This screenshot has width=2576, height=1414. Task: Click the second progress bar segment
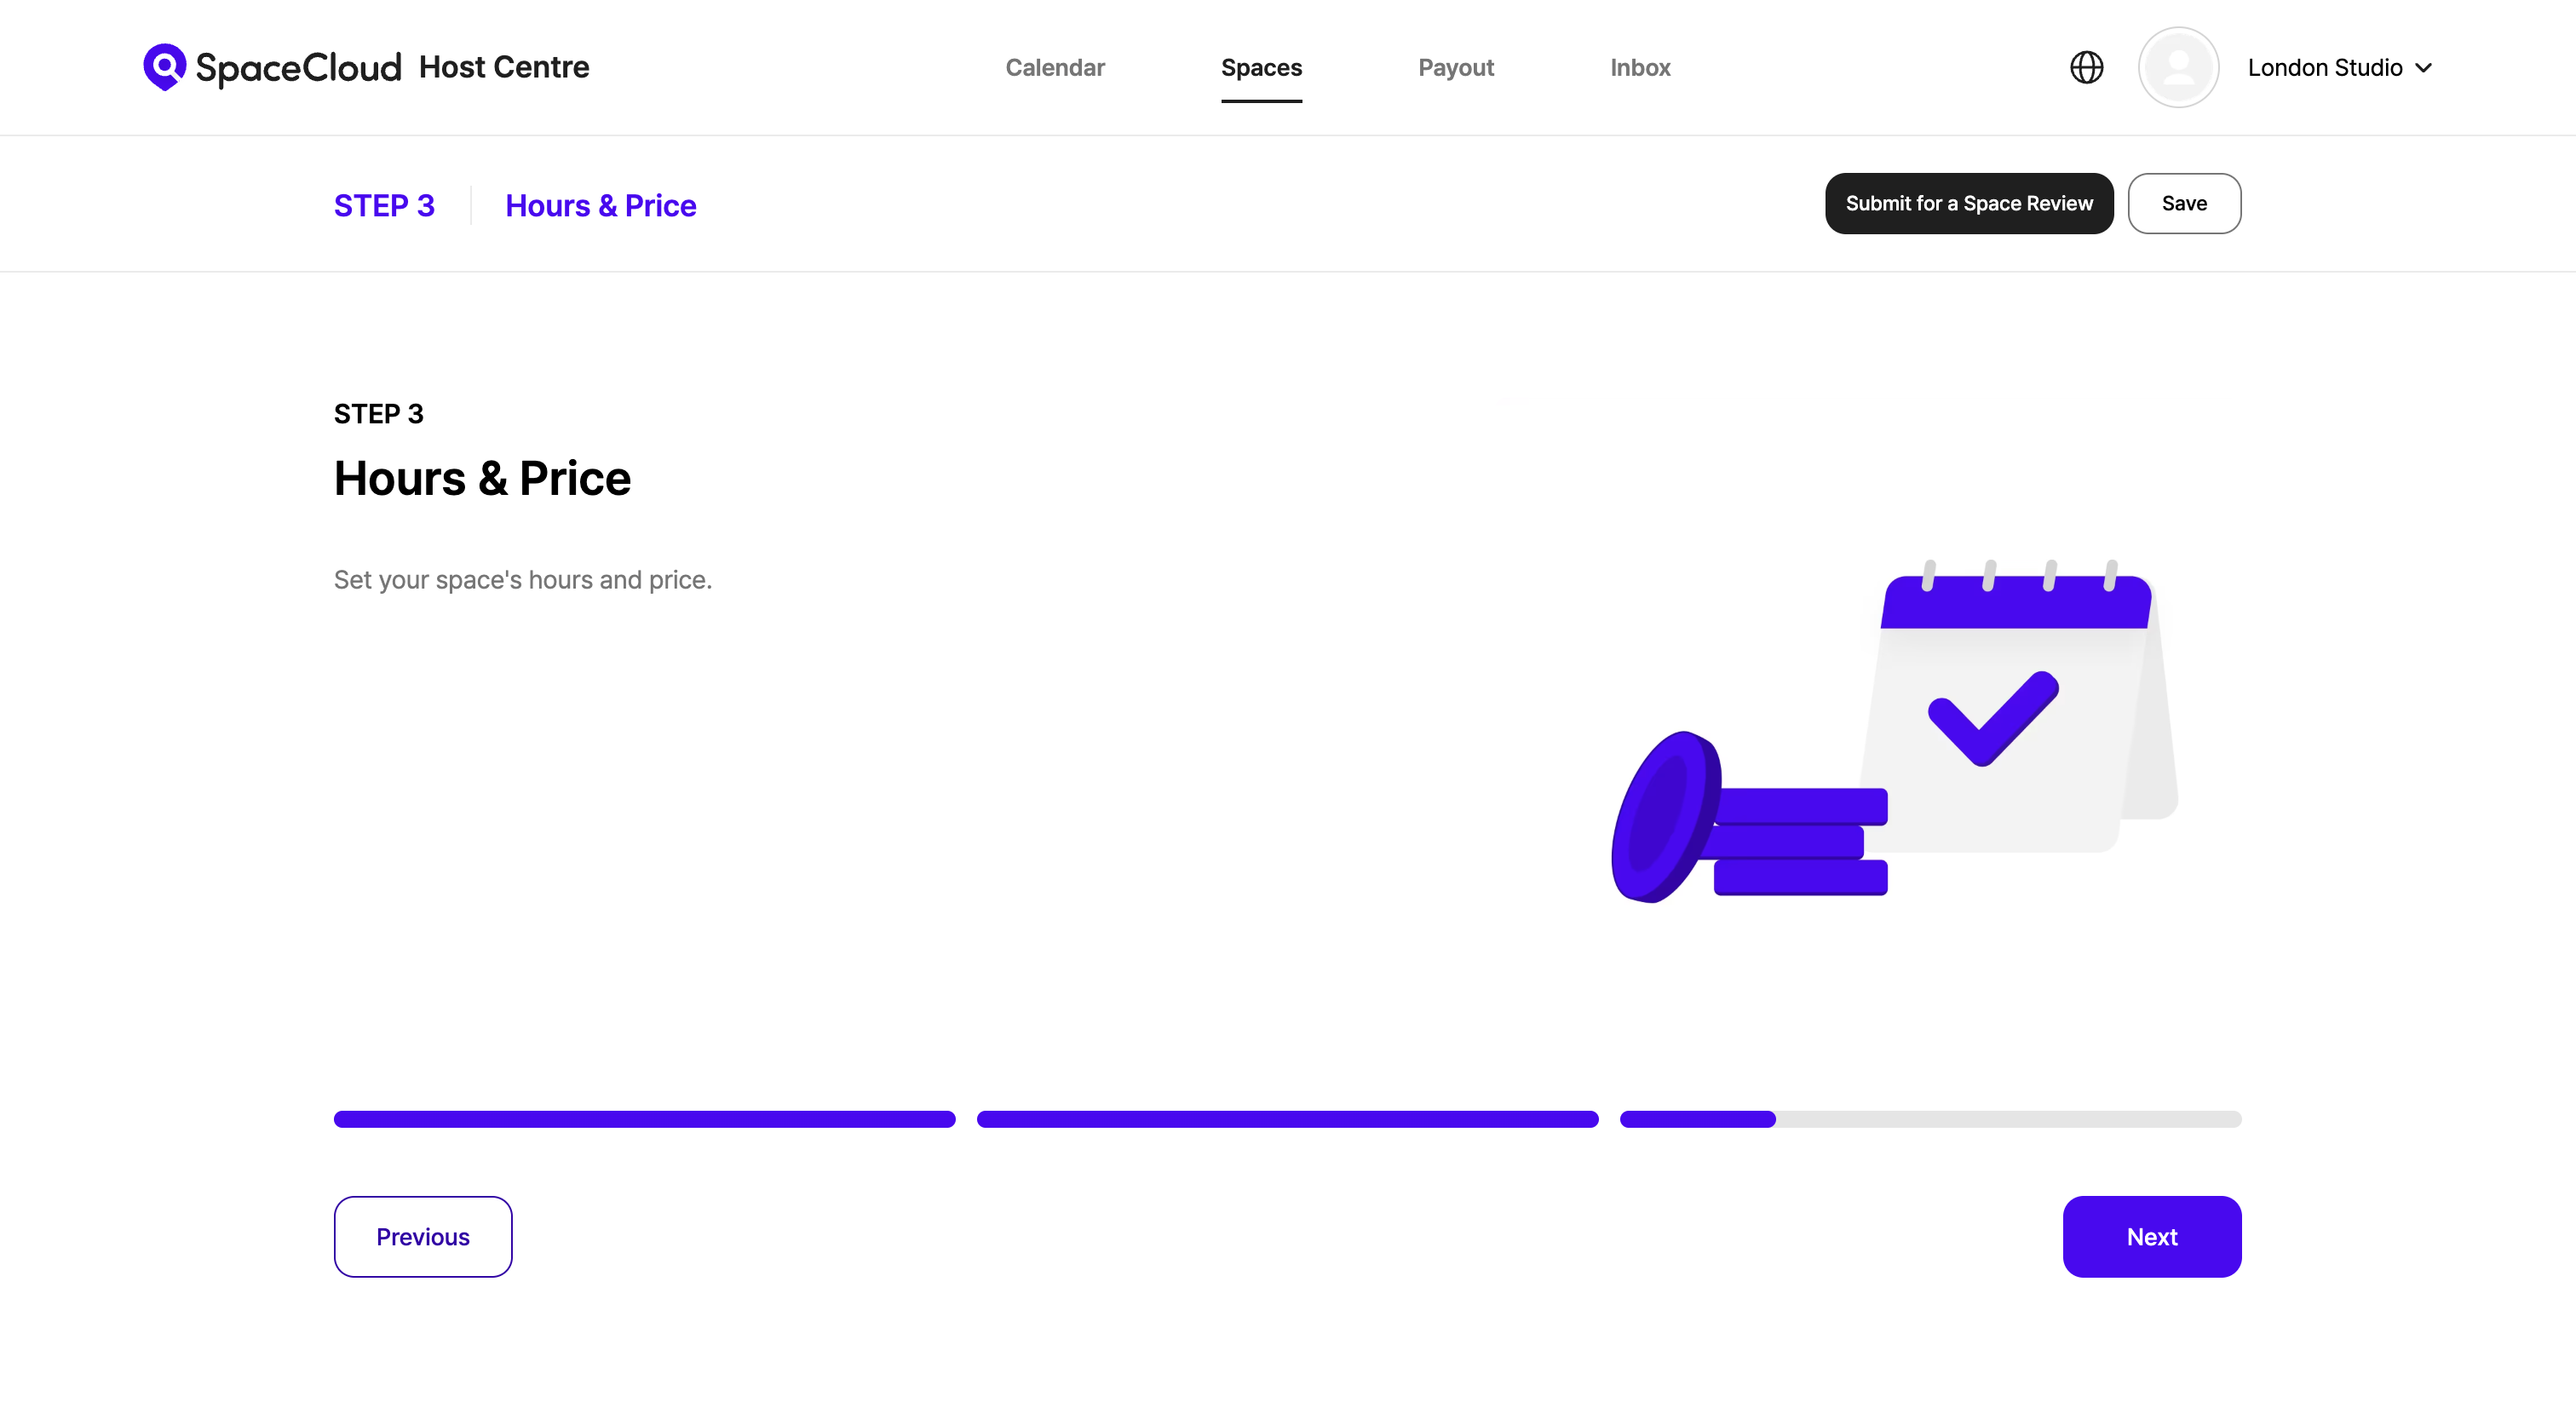[x=1287, y=1119]
